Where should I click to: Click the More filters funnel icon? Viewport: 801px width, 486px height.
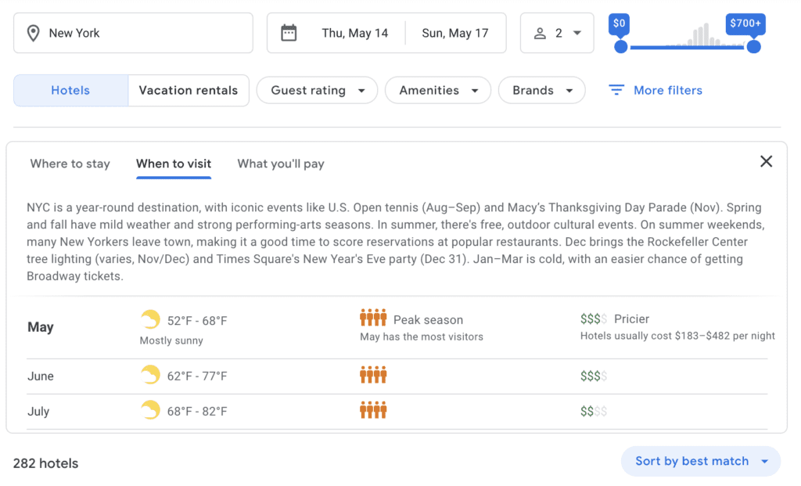point(617,90)
